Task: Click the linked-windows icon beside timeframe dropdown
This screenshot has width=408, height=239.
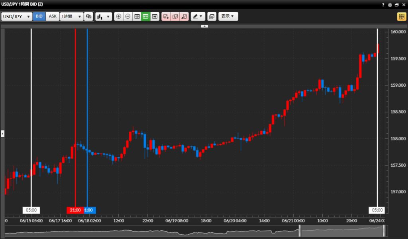Action: pos(88,17)
